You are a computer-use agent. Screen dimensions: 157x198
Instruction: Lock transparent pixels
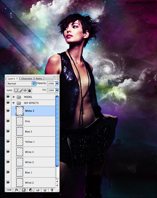pos(16,90)
